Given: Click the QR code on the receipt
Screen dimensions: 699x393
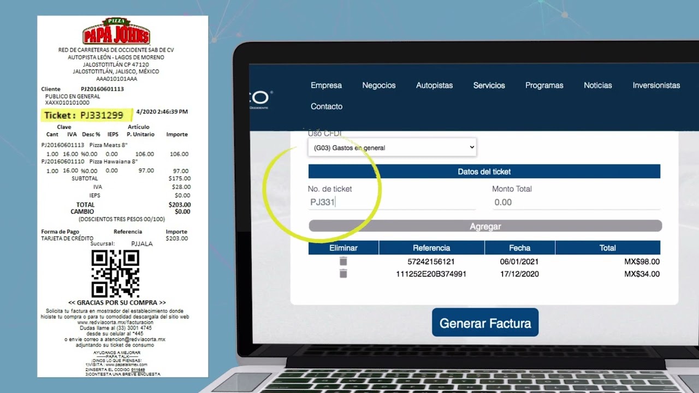Looking at the screenshot, I should (115, 273).
